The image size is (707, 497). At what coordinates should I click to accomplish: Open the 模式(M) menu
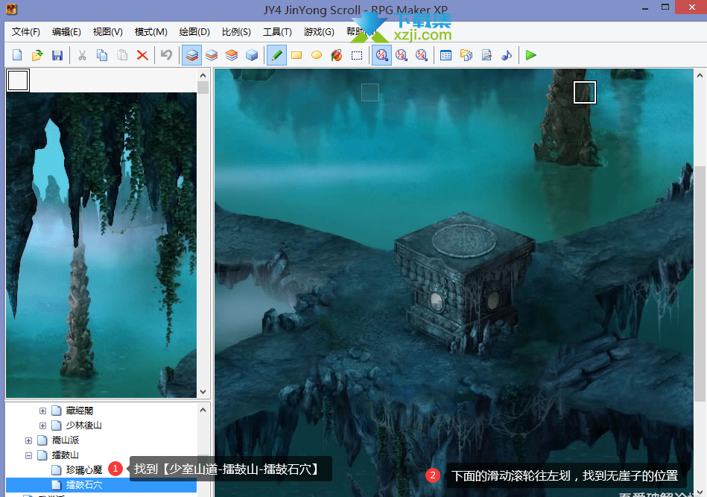click(x=151, y=31)
